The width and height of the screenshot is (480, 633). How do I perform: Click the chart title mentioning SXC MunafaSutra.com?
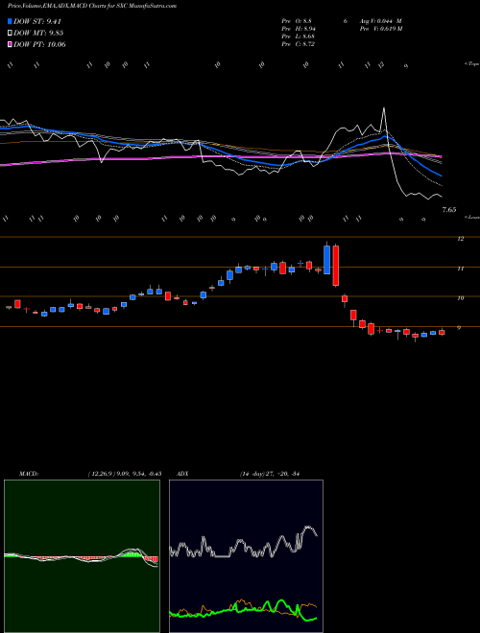point(92,7)
